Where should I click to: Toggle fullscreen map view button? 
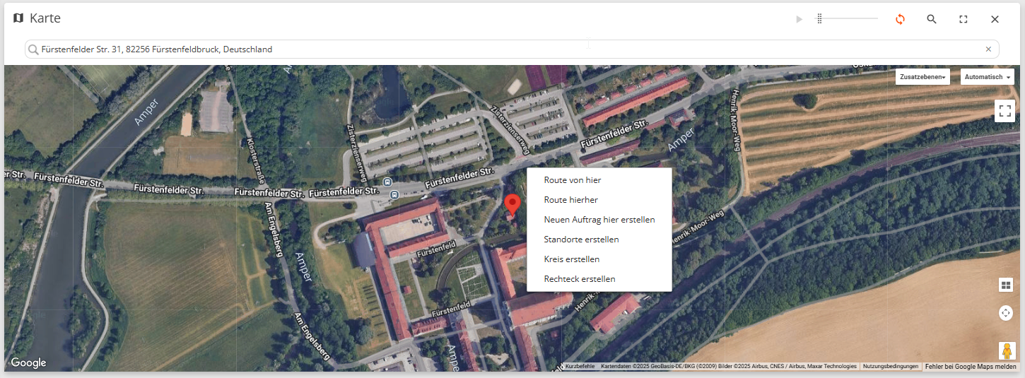(x=1004, y=111)
